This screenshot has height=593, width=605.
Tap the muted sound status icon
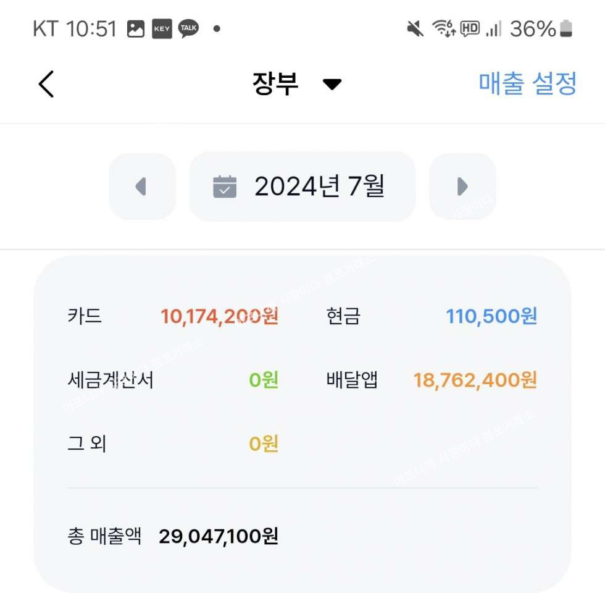tap(415, 29)
